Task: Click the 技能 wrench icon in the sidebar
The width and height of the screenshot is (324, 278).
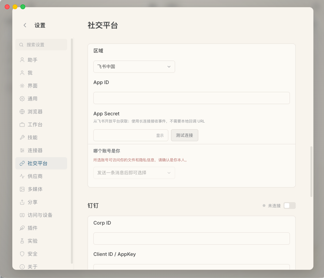Action: coord(22,137)
